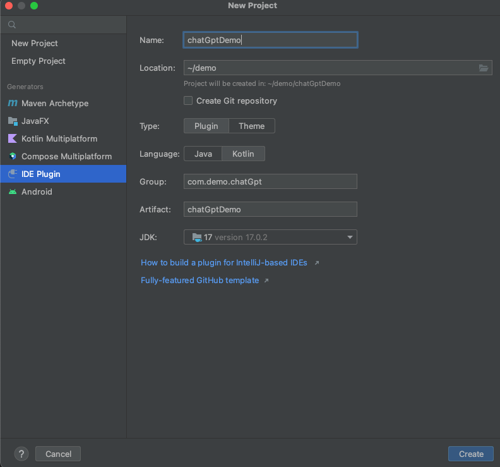Enable Create Git repository checkbox
This screenshot has height=467, width=500.
click(x=188, y=100)
